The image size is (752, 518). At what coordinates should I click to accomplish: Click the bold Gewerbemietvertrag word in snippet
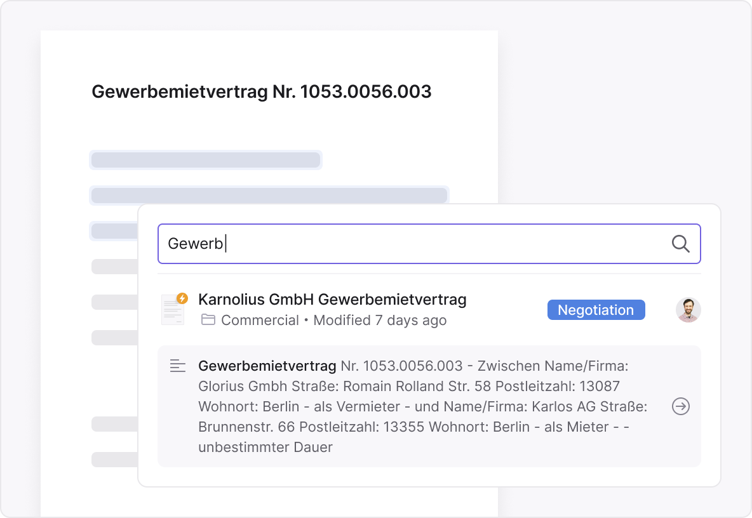tap(267, 366)
